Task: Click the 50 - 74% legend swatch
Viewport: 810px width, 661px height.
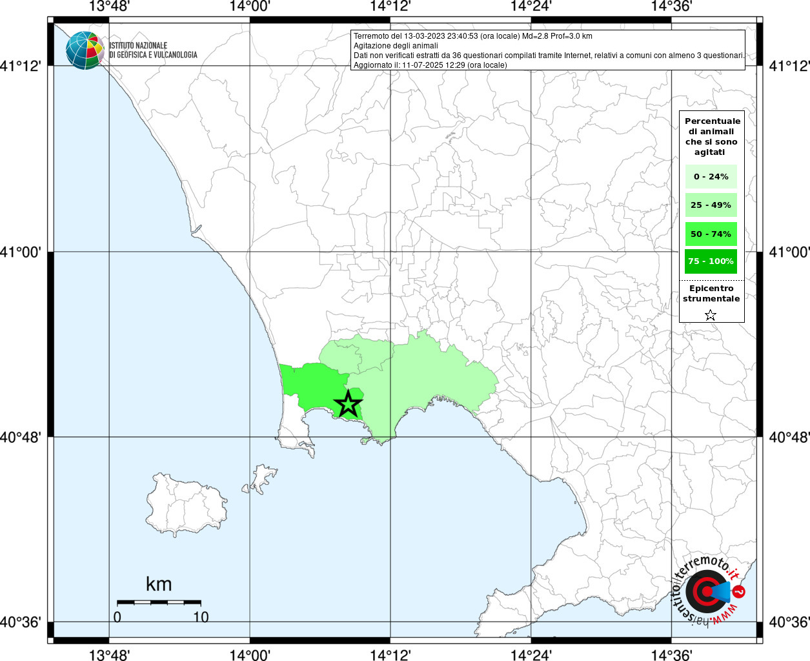Action: point(711,234)
